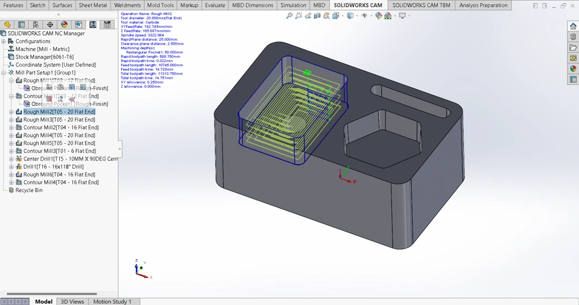The width and height of the screenshot is (579, 305).
Task: Select the Recycle Bin tree item
Action: click(x=29, y=190)
